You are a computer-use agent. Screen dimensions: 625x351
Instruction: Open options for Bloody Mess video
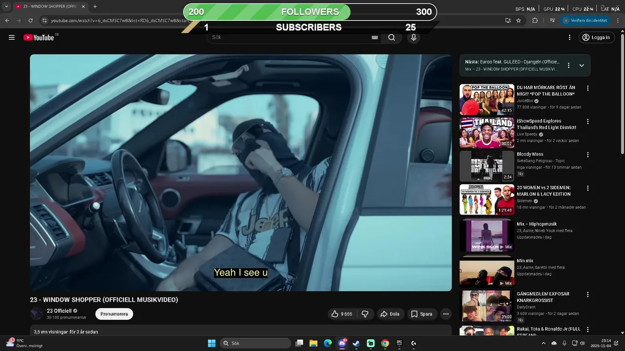[588, 155]
